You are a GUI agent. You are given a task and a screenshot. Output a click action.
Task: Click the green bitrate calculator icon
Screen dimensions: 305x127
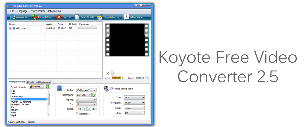coord(89,109)
